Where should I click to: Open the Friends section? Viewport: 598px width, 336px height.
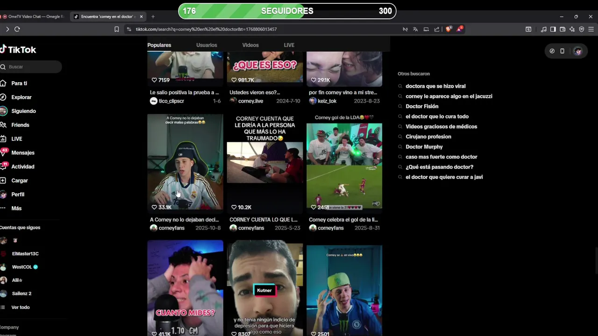20,125
